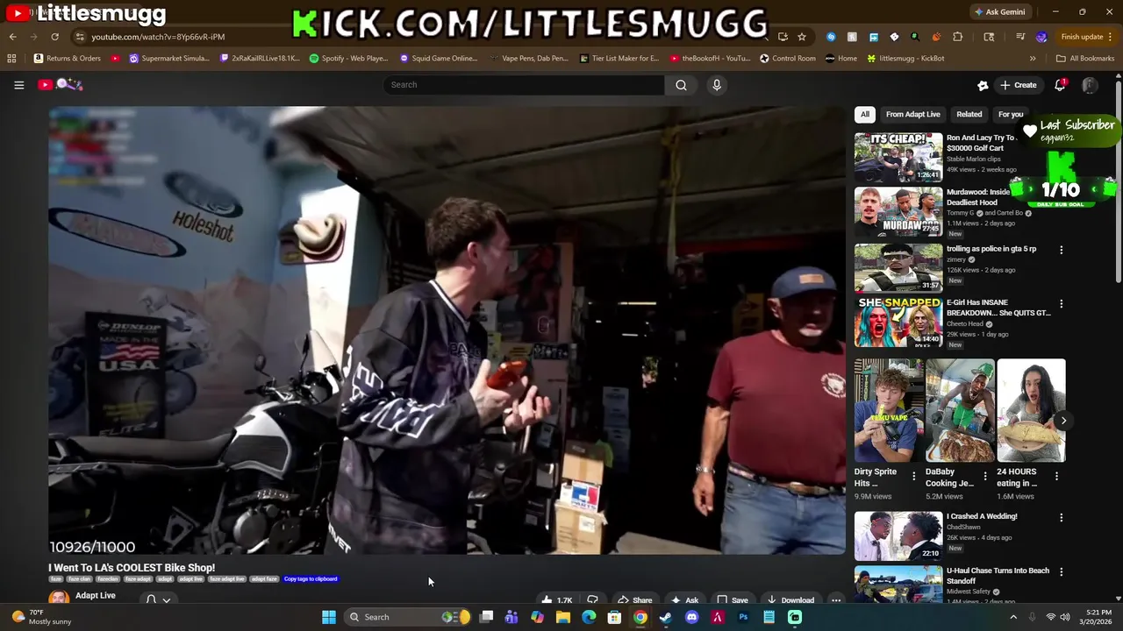Open File Explorer from taskbar

(563, 617)
